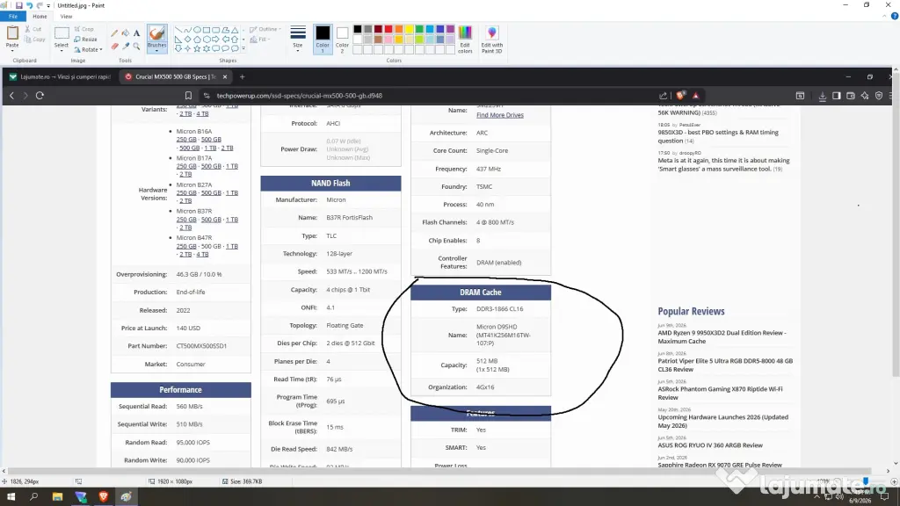Open the Windows Start menu
The width and height of the screenshot is (900, 506).
point(11,497)
